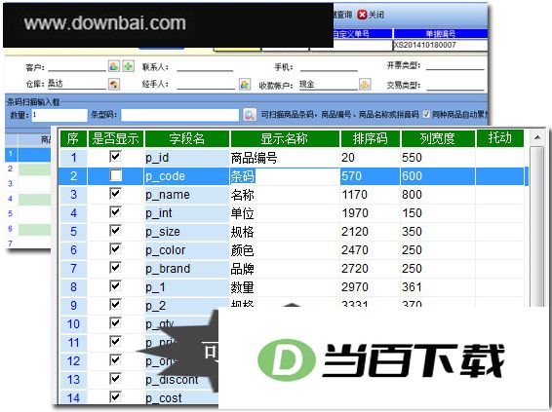Click 经手人 input field
Viewport: 552px width, 412px height.
pos(206,85)
